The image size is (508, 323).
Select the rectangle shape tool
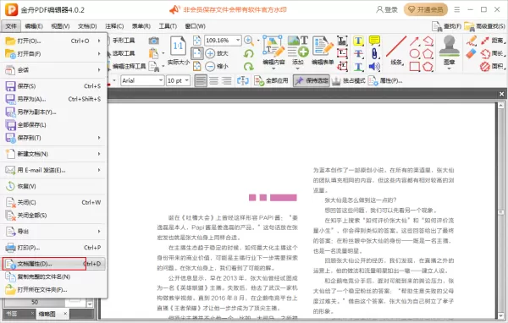[x=414, y=67]
